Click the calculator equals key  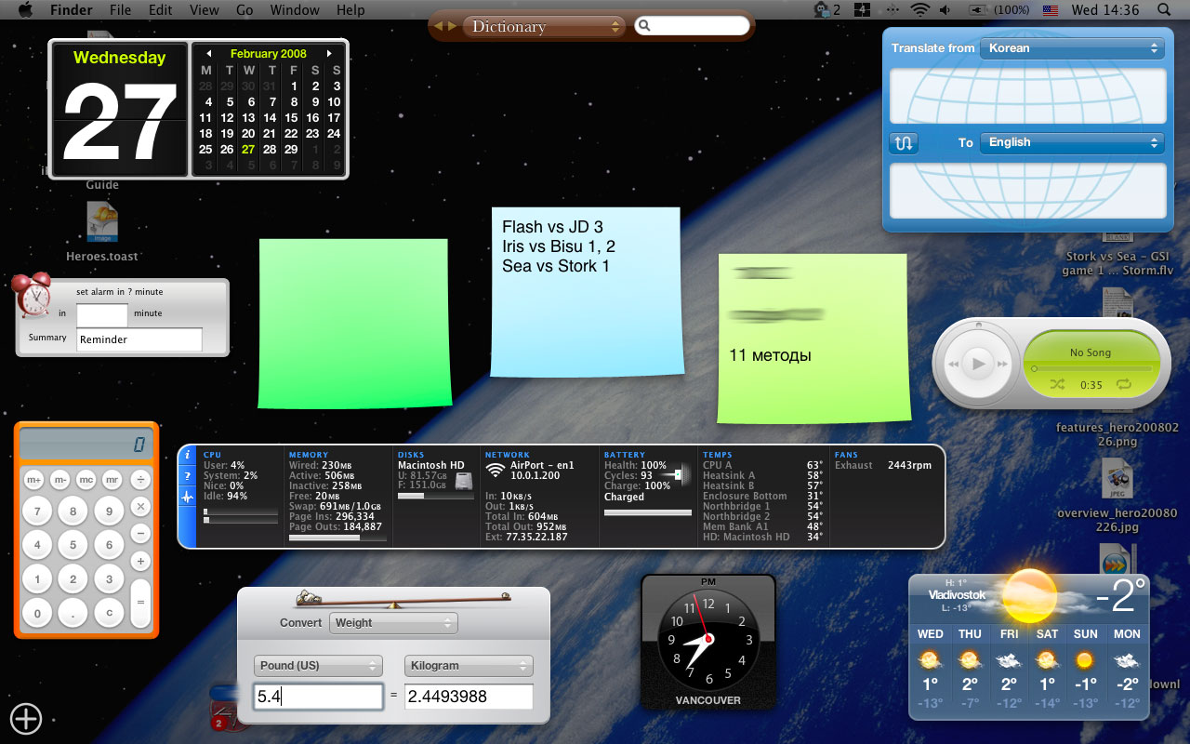(140, 601)
